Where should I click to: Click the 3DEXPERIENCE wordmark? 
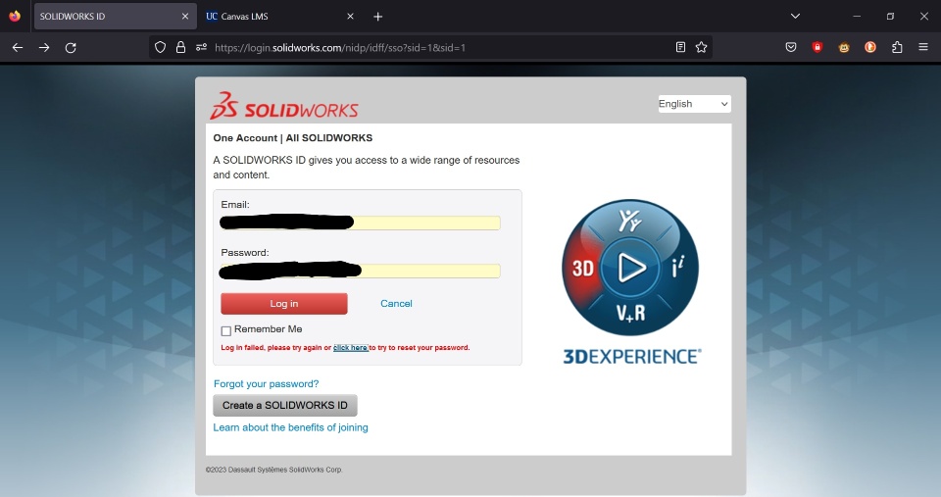pyautogui.click(x=632, y=357)
